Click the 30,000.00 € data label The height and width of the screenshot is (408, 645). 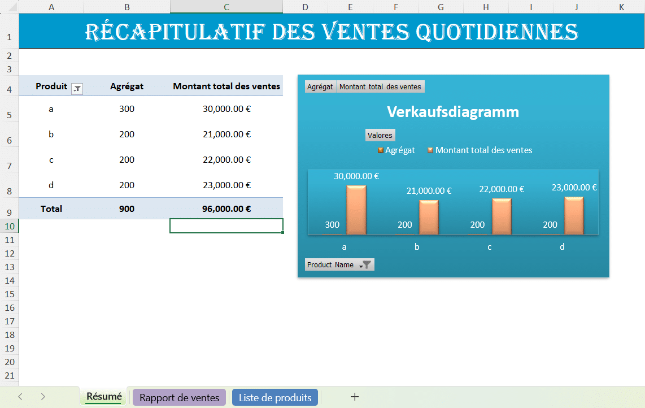pos(356,176)
